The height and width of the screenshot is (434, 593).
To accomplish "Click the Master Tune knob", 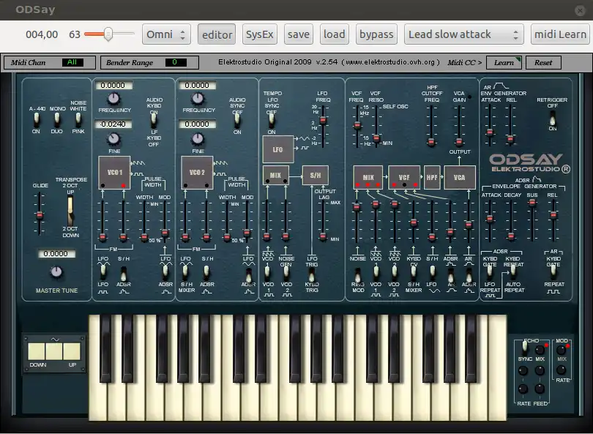I will 56,272.
